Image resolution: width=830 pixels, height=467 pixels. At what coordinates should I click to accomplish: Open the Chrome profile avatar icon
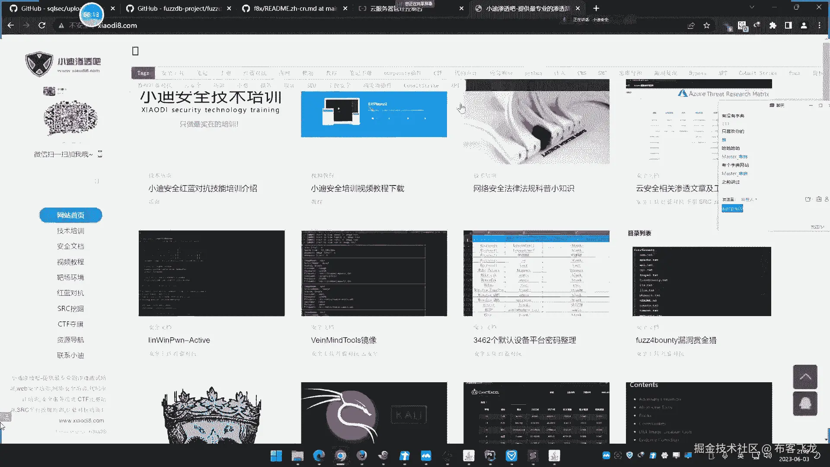(x=804, y=26)
